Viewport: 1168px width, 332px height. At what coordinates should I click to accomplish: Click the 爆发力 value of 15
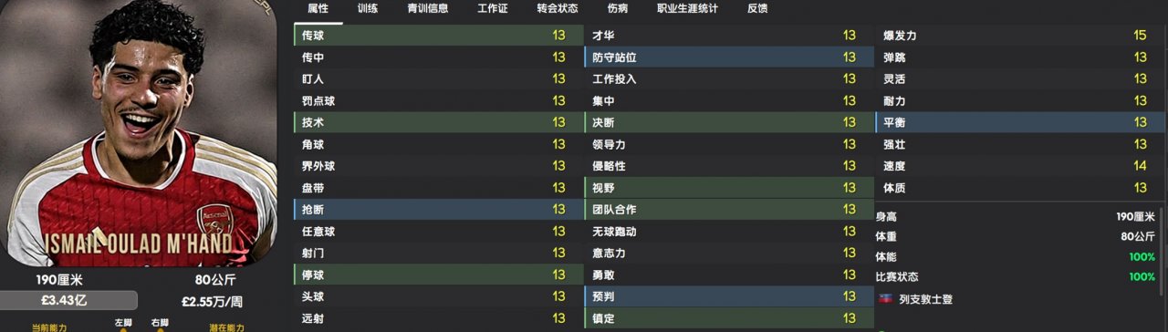[x=1140, y=35]
